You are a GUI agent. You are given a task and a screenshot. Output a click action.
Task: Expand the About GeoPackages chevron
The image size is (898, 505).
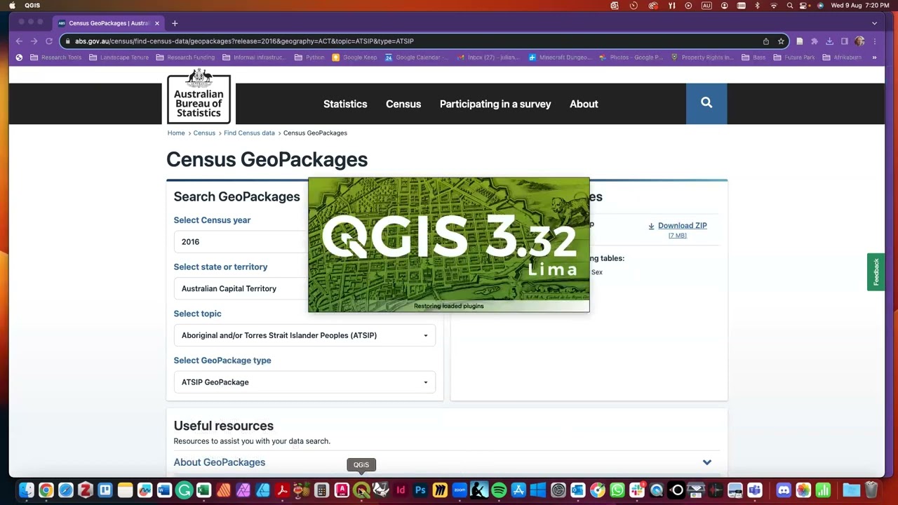[707, 463]
